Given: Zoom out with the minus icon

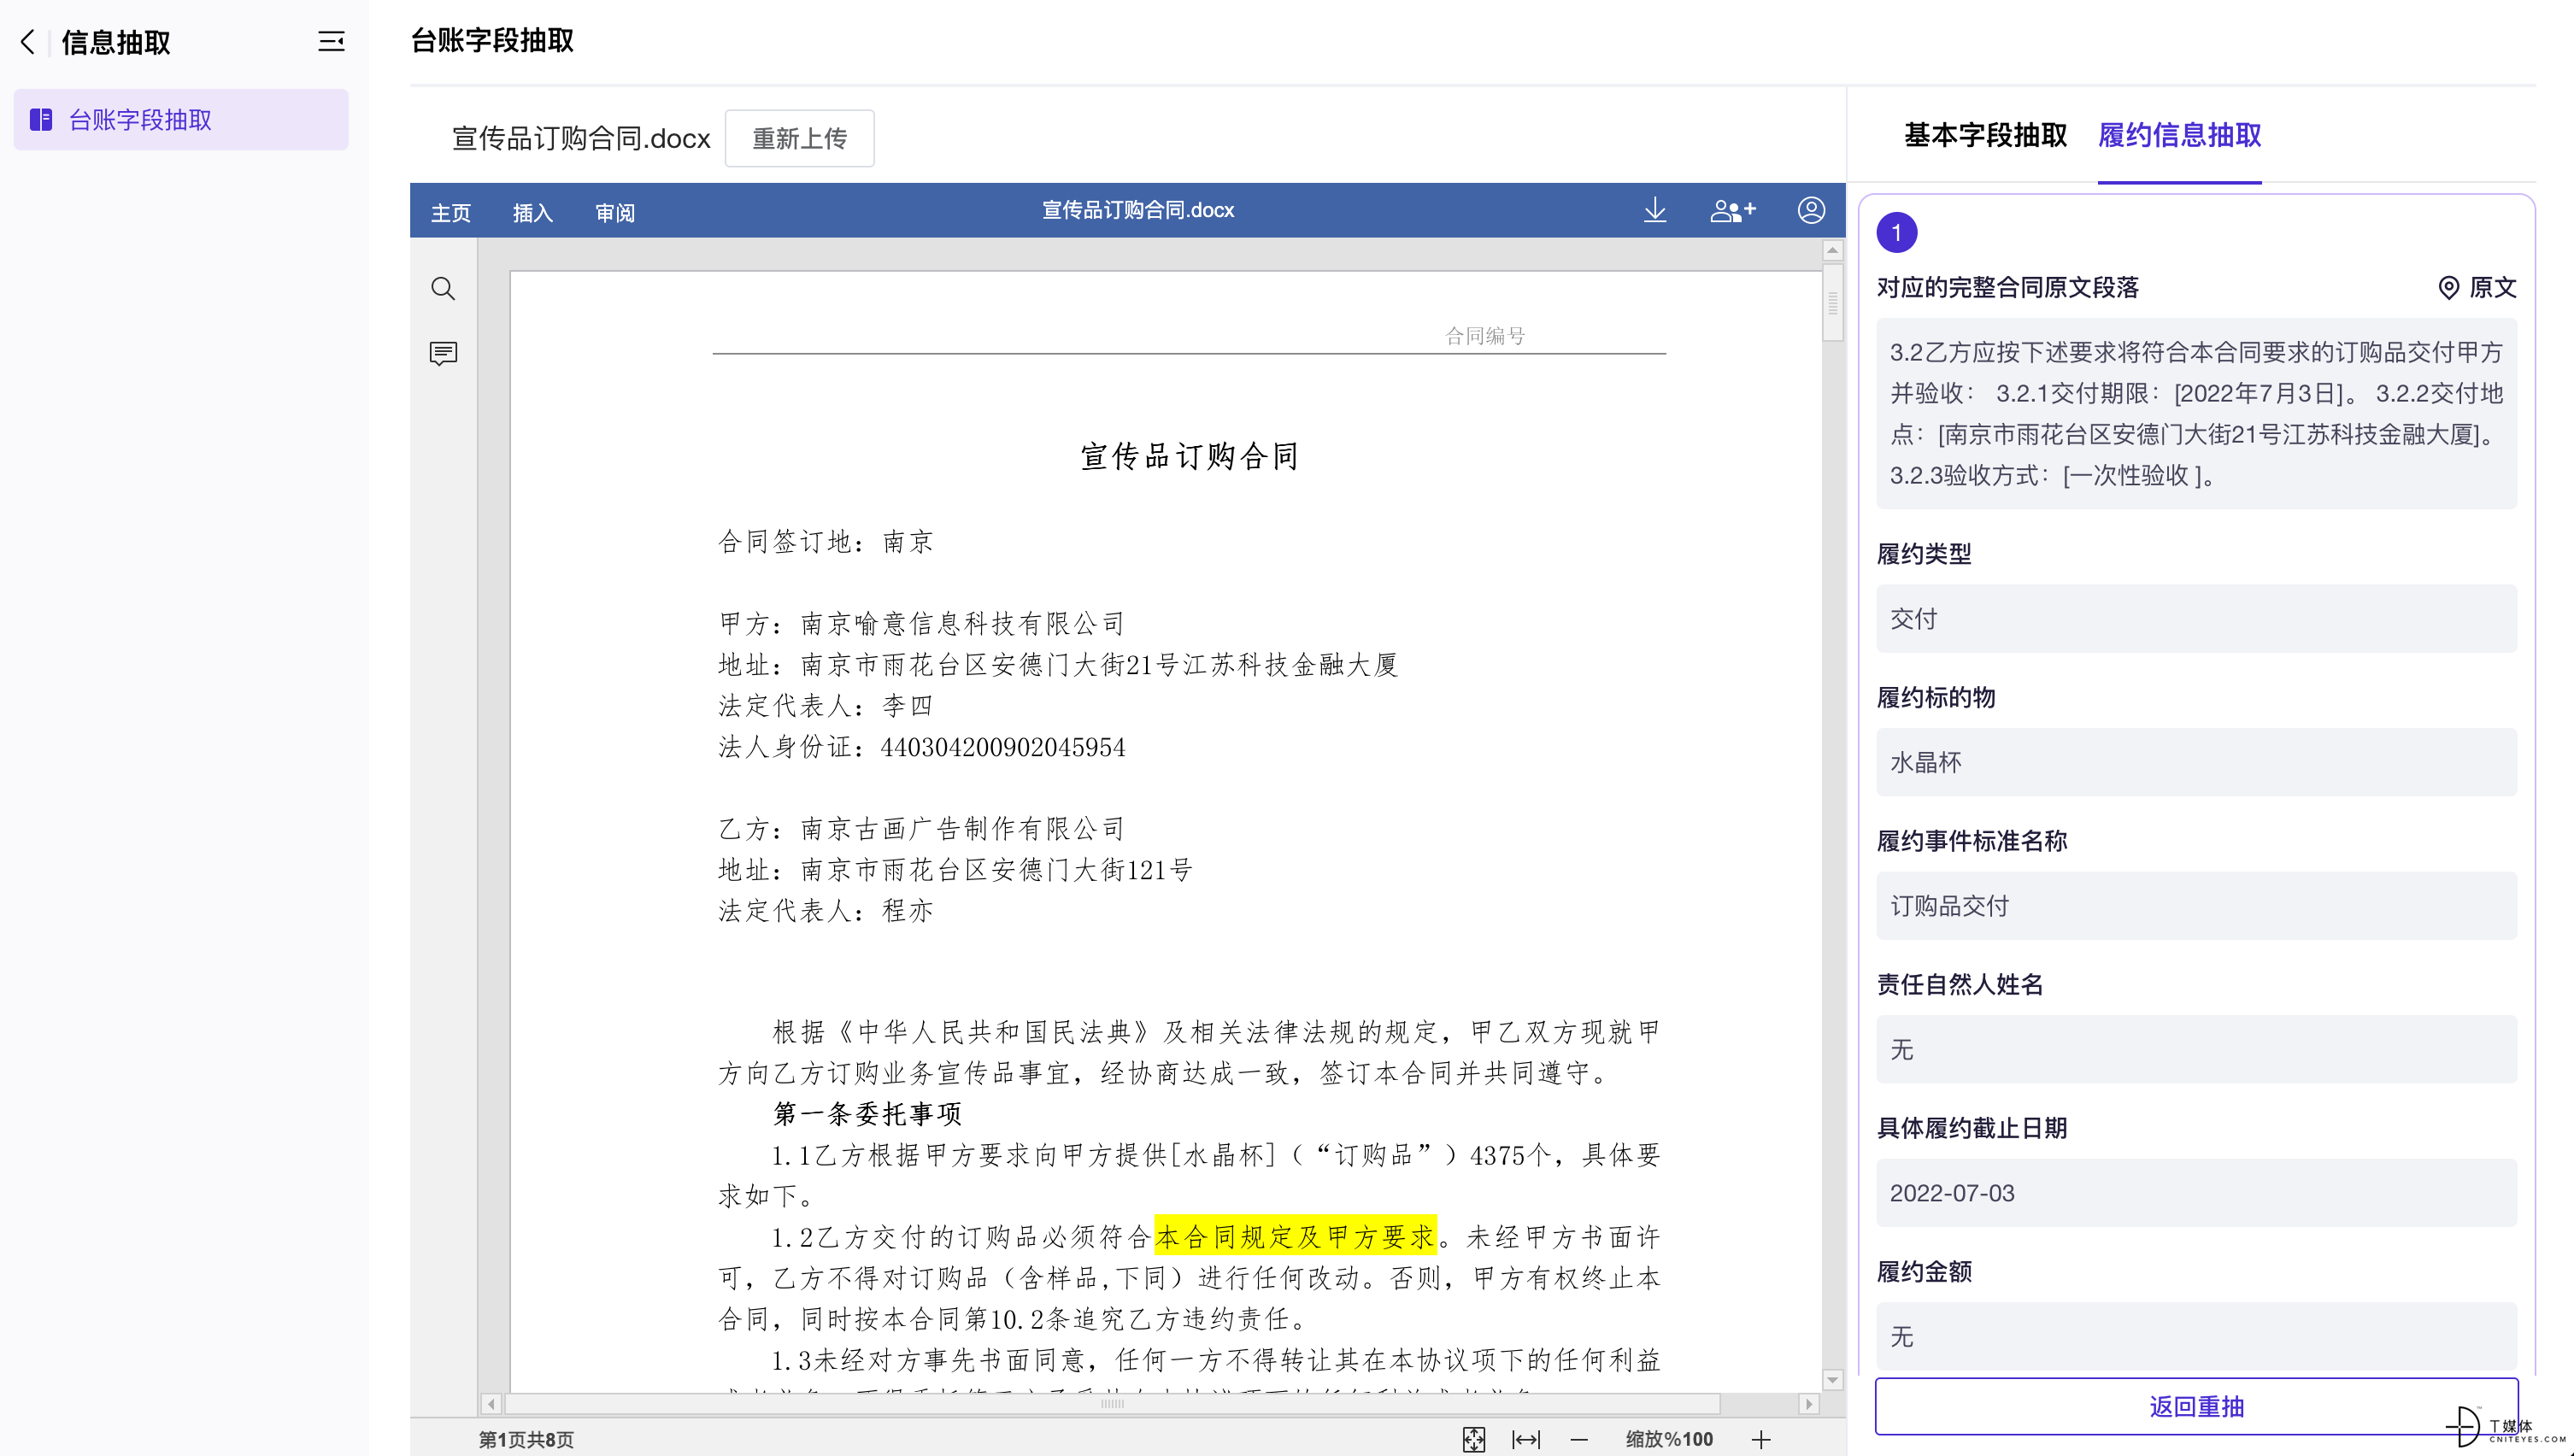Looking at the screenshot, I should point(1579,1439).
